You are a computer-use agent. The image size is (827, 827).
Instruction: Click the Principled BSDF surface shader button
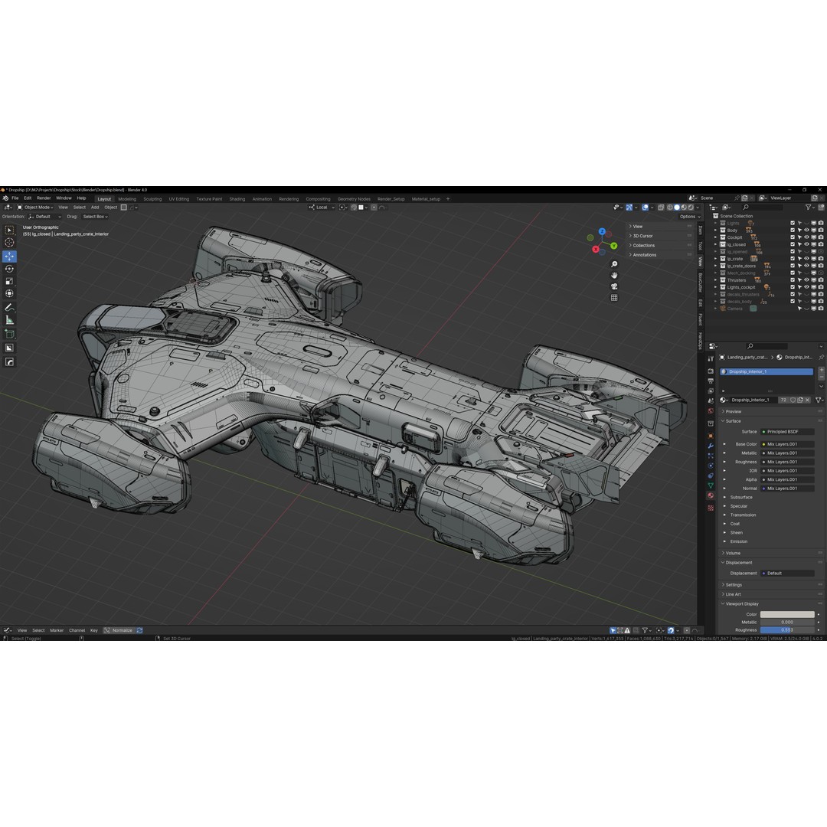787,431
